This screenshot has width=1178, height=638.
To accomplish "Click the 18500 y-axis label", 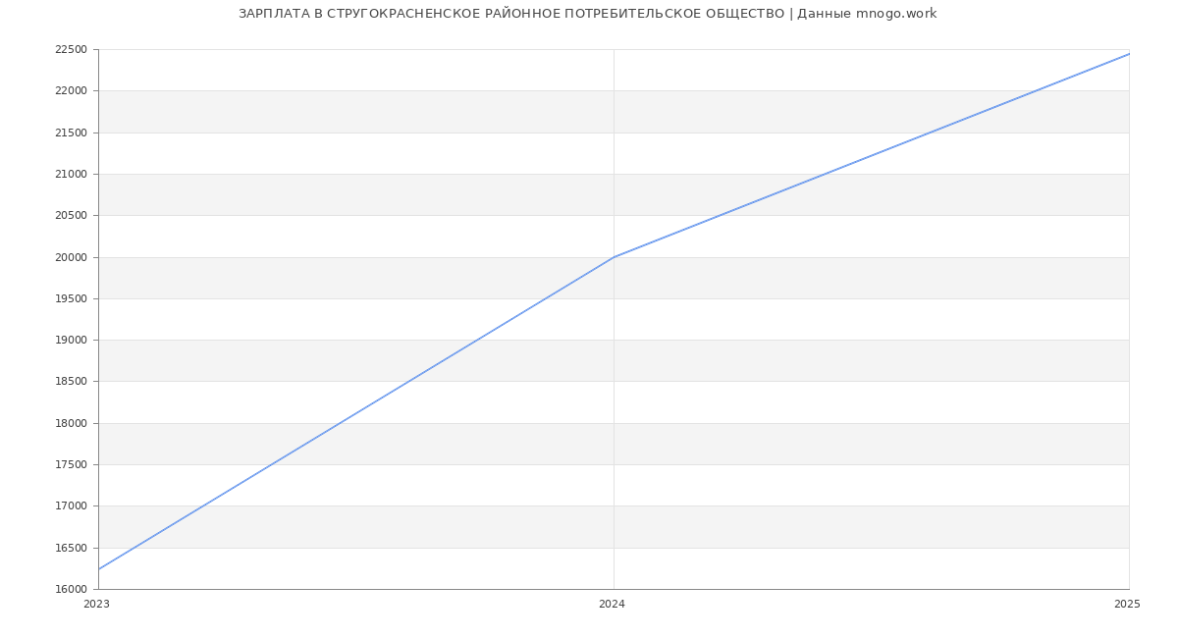I will (71, 382).
